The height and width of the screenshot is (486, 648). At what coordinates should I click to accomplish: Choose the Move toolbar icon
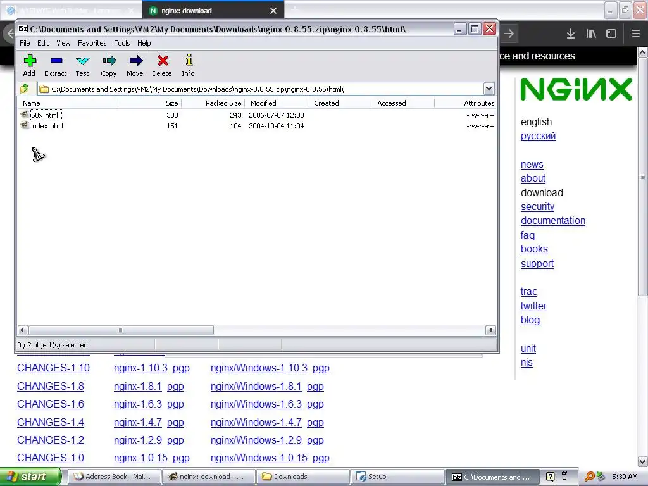click(x=135, y=61)
